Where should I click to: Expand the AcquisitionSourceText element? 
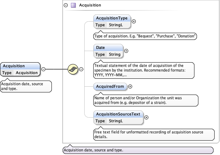(146, 117)
